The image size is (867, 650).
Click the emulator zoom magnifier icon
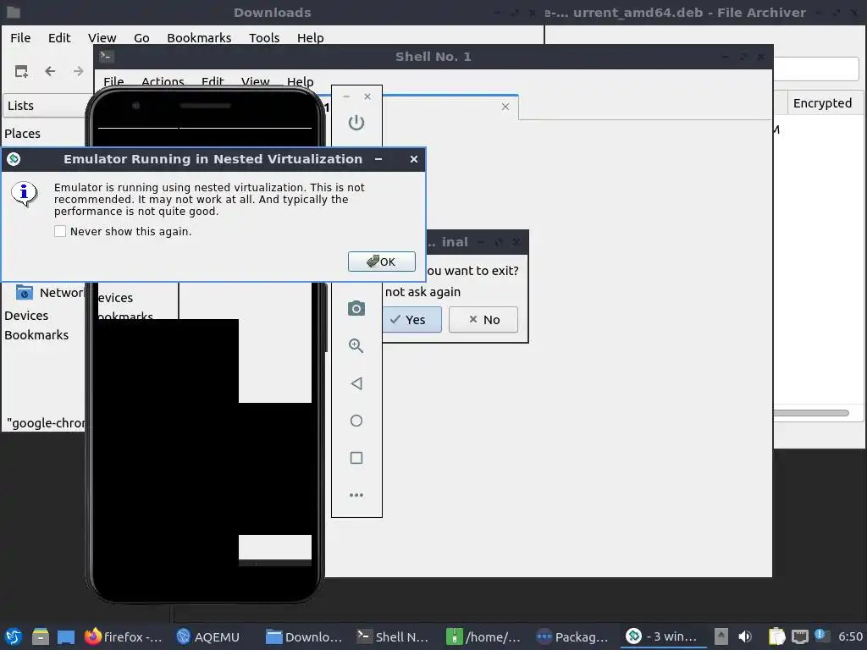(x=356, y=346)
